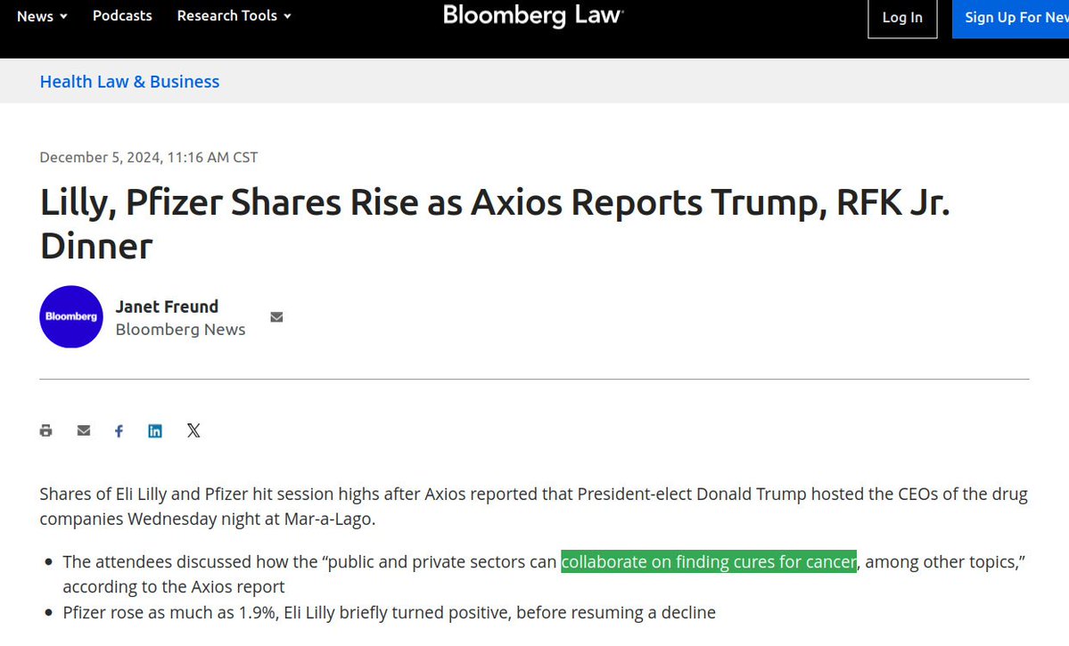Open Health Law & Business section link

129,82
